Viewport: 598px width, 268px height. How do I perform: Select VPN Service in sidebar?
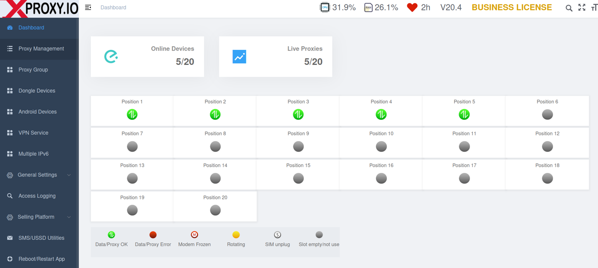(39, 133)
